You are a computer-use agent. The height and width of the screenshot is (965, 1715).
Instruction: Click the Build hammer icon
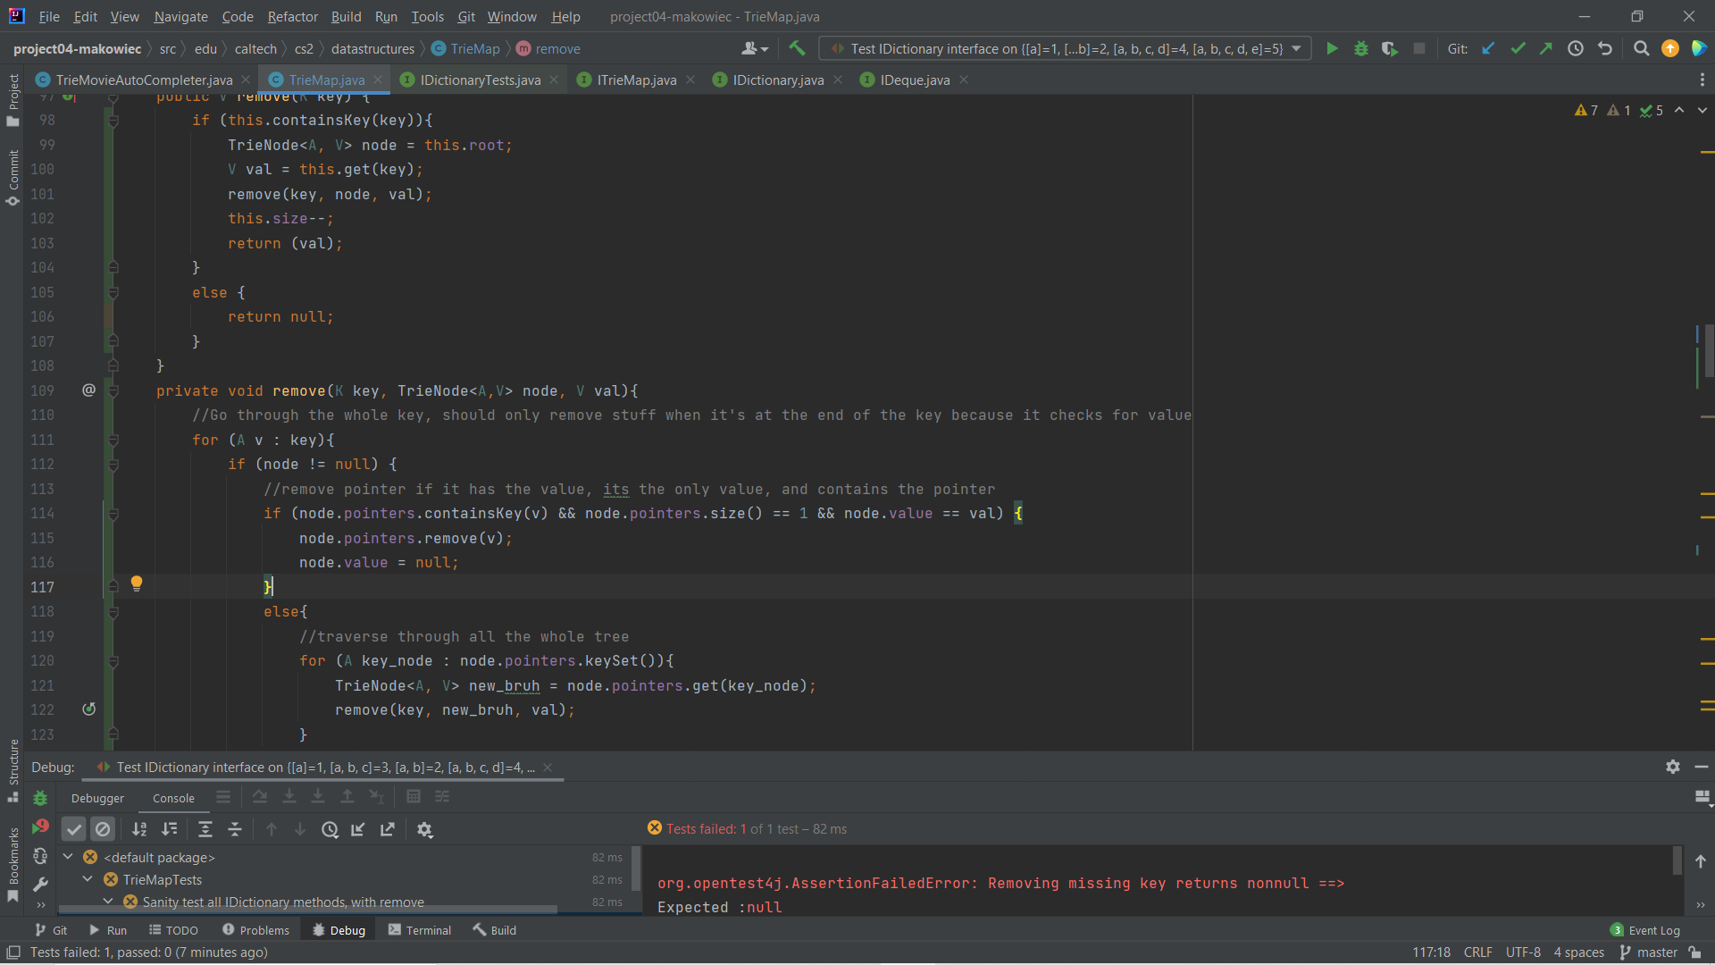click(797, 49)
